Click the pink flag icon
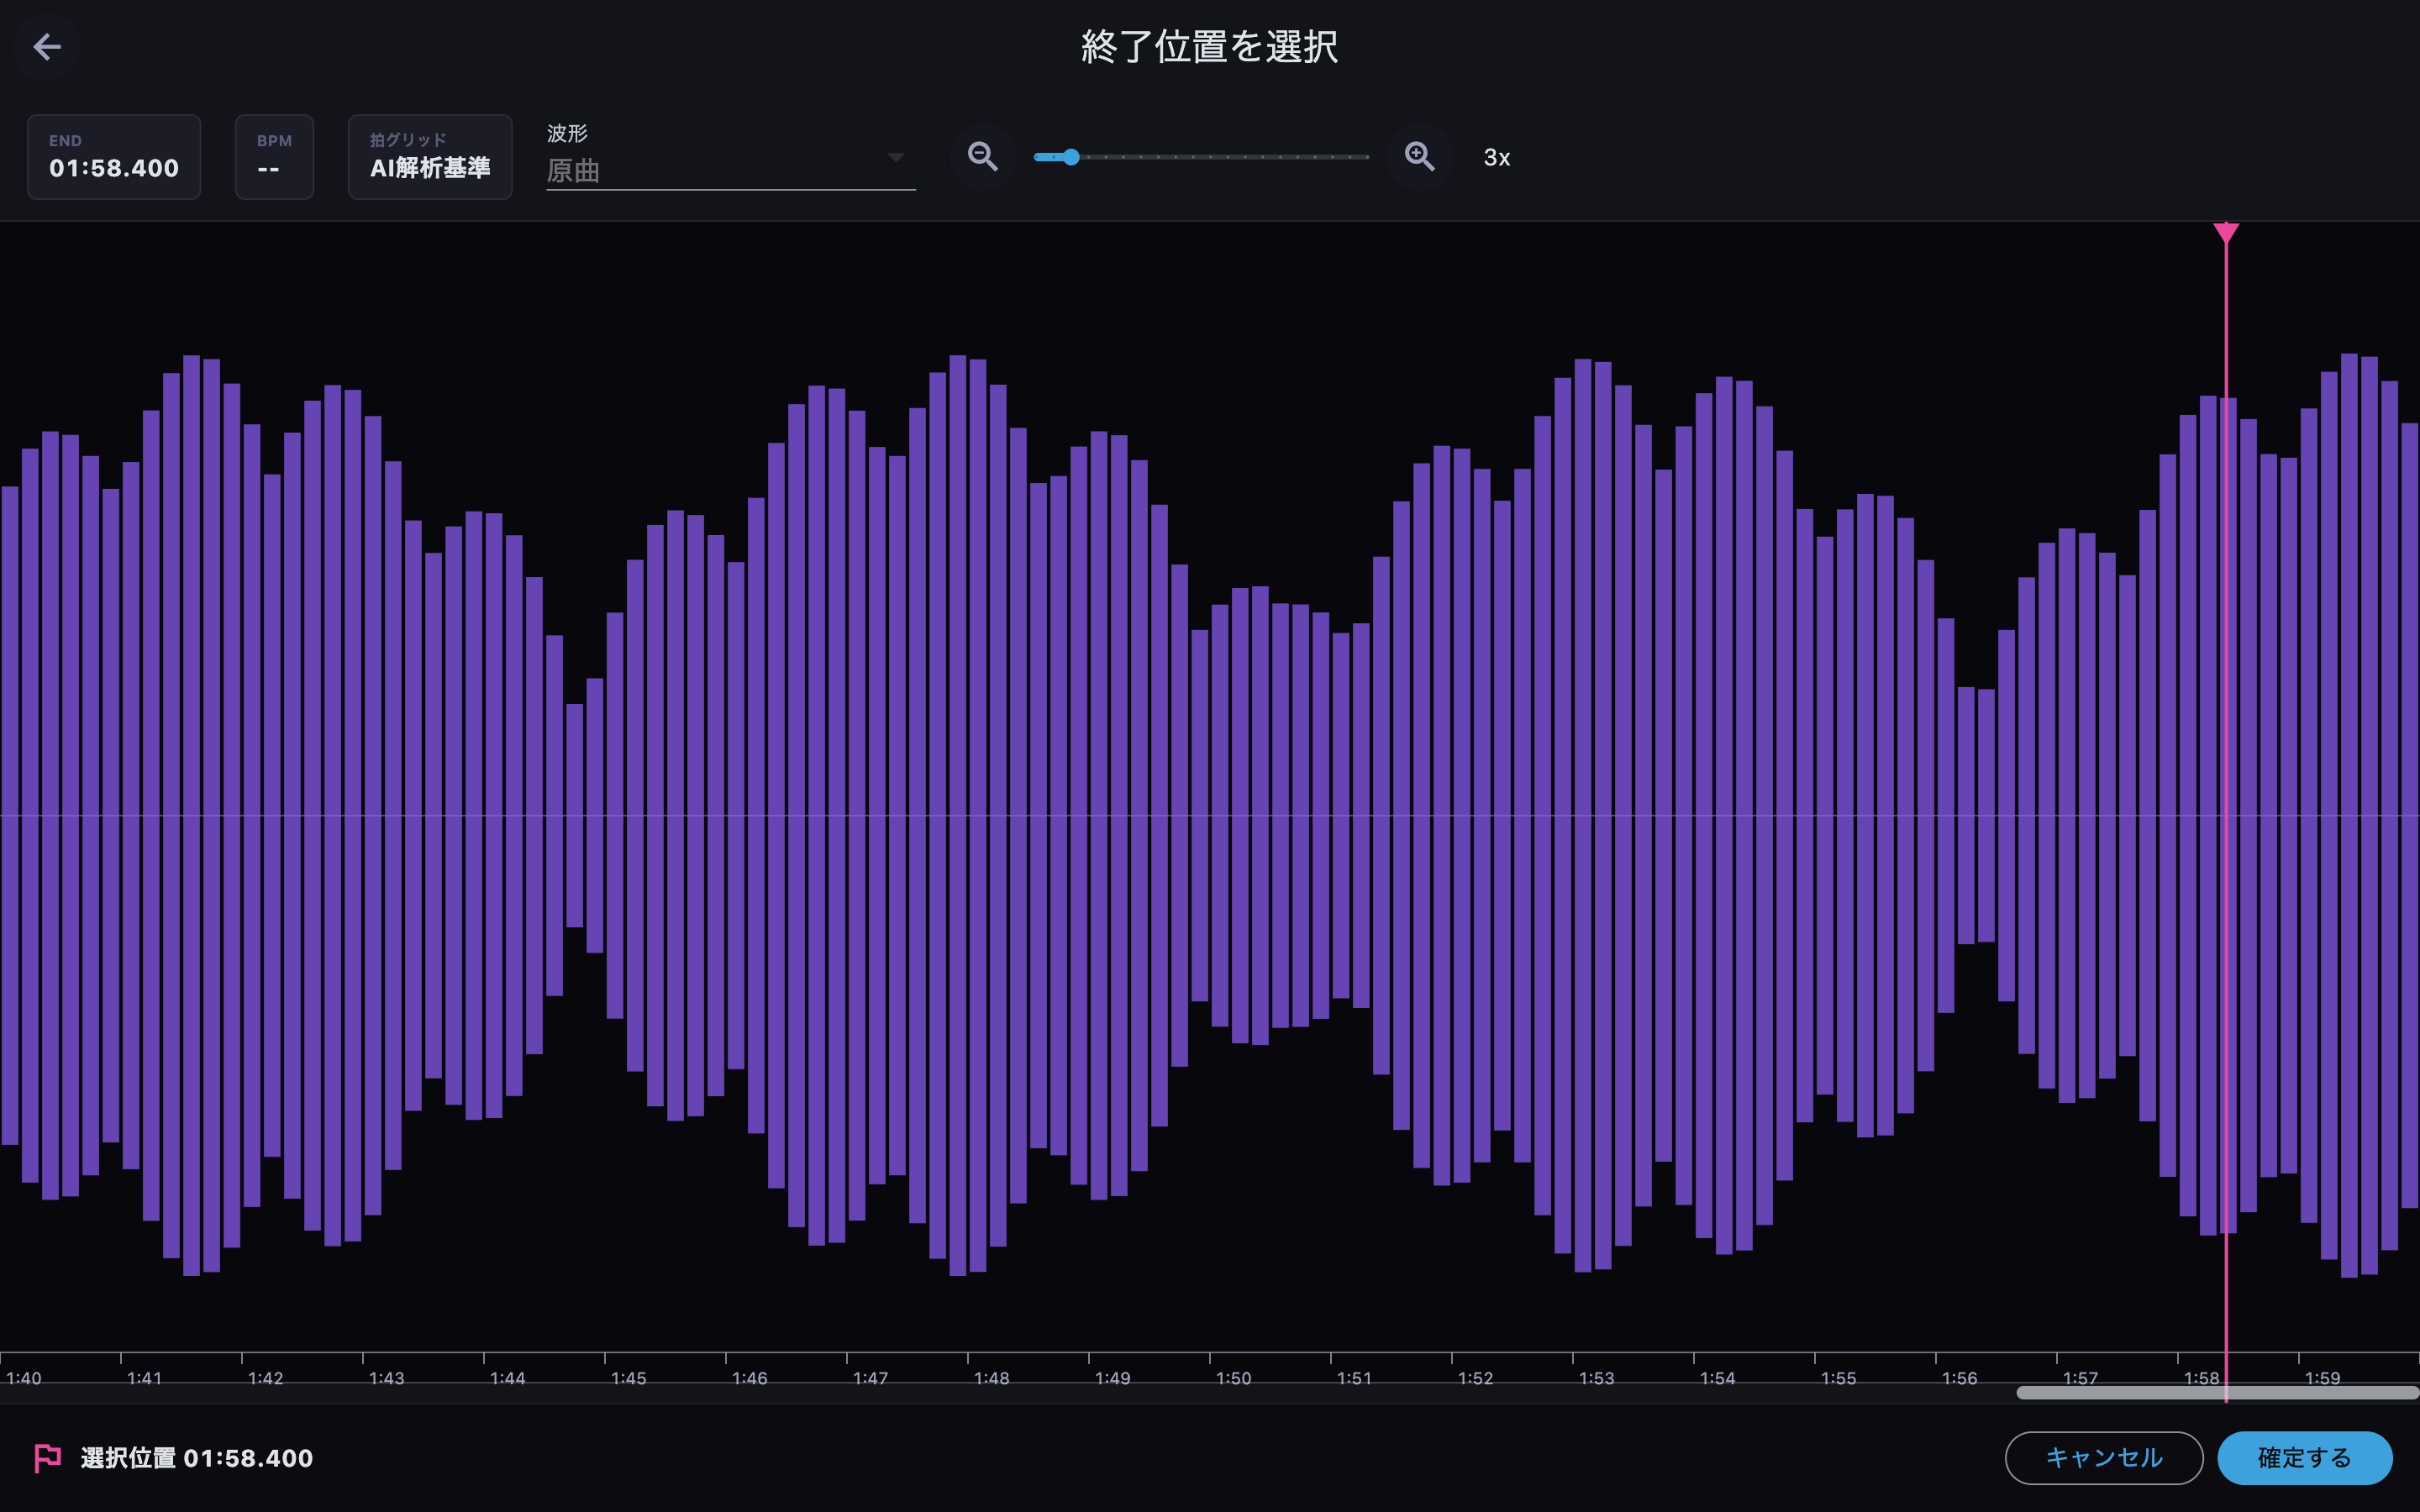 pyautogui.click(x=47, y=1458)
